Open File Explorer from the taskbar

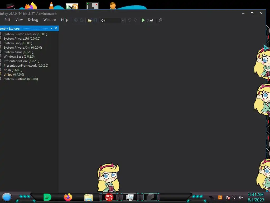click(x=89, y=197)
